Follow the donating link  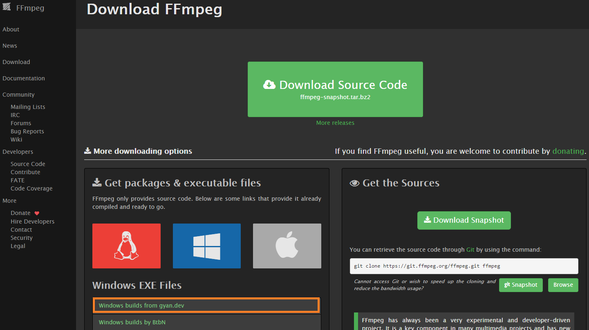tap(568, 151)
